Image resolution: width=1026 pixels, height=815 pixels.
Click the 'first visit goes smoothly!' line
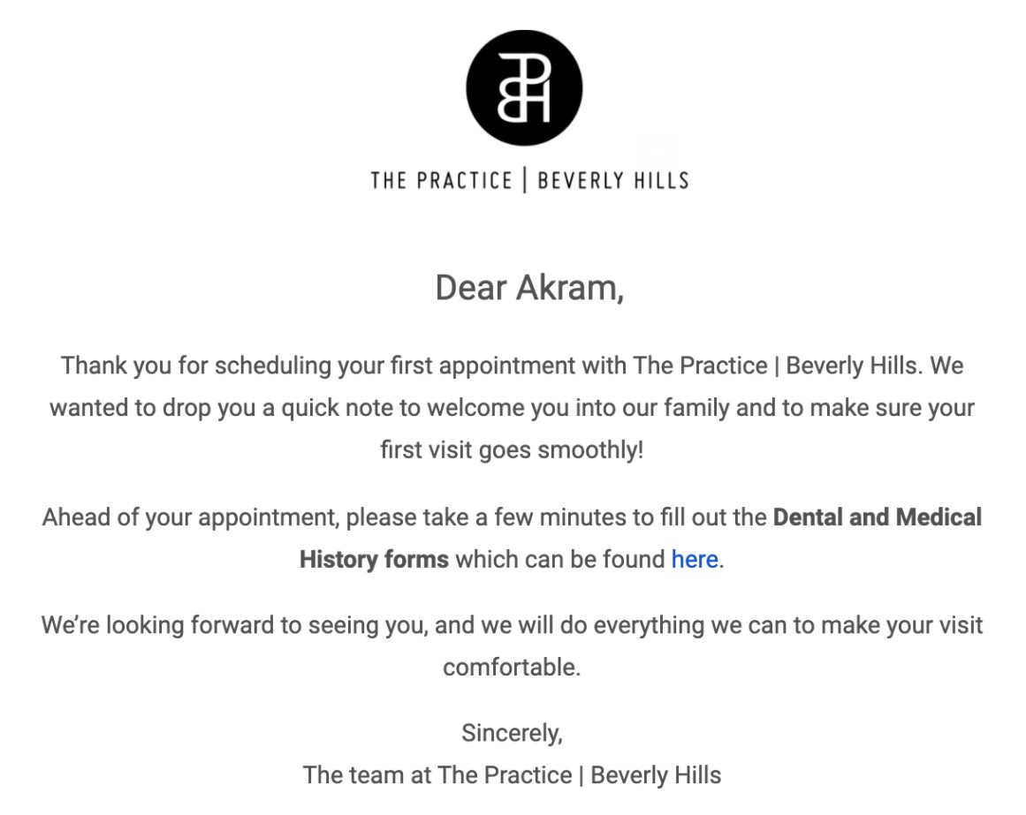point(512,449)
